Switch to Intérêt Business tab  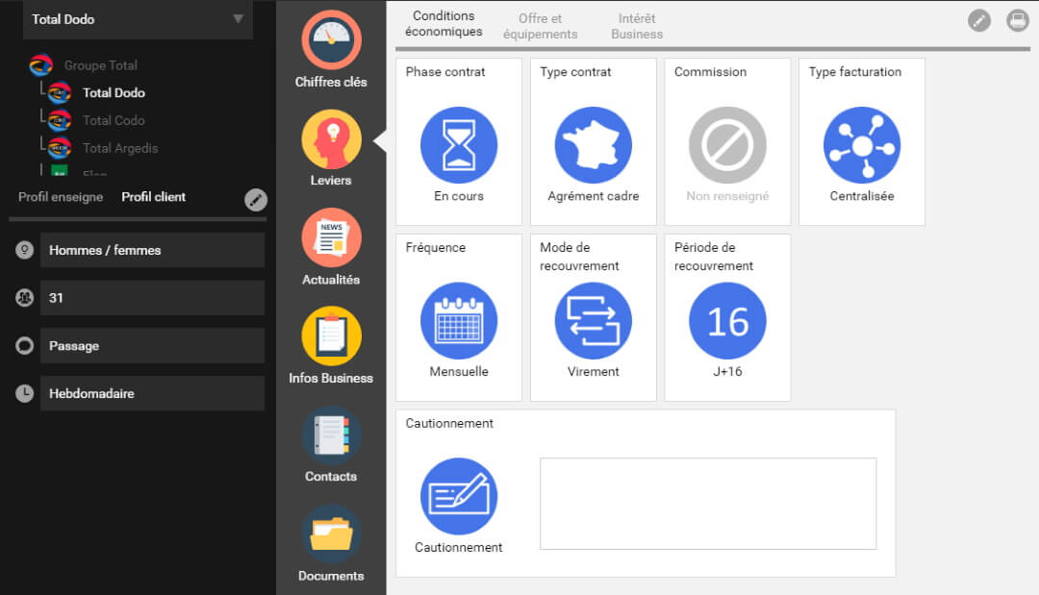pos(637,27)
